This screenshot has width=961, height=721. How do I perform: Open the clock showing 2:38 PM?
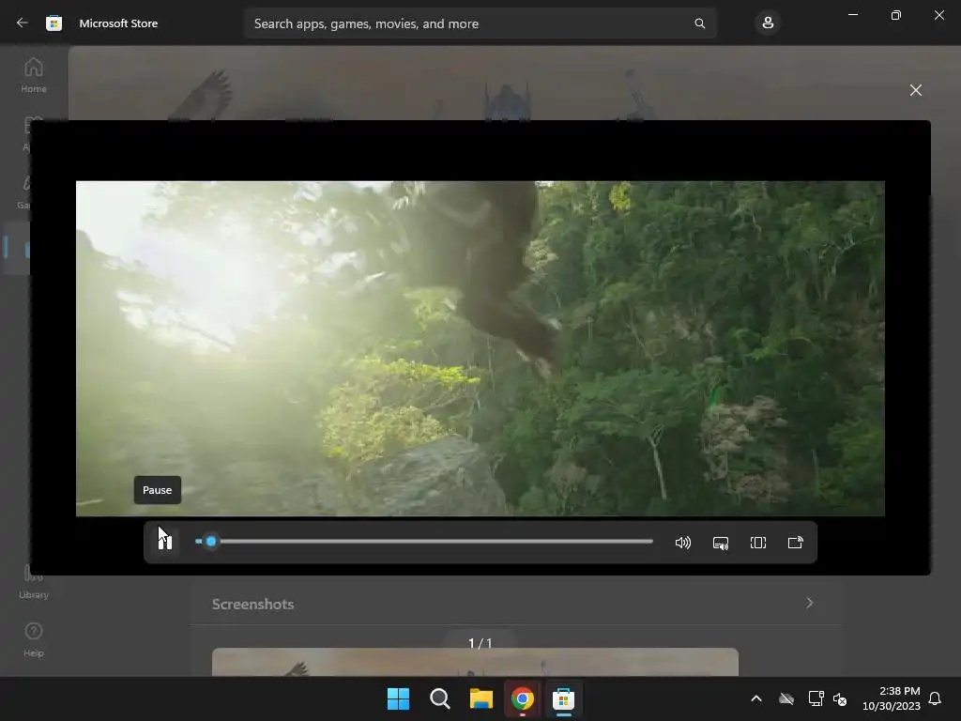click(x=892, y=698)
